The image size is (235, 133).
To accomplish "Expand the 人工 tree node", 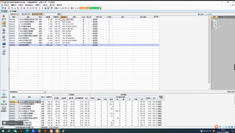I will [213, 21].
